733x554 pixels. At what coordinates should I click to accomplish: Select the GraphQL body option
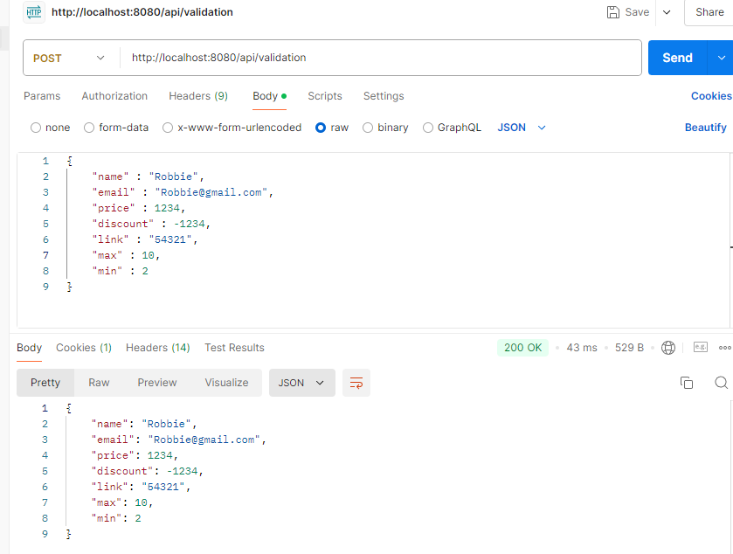tap(452, 128)
